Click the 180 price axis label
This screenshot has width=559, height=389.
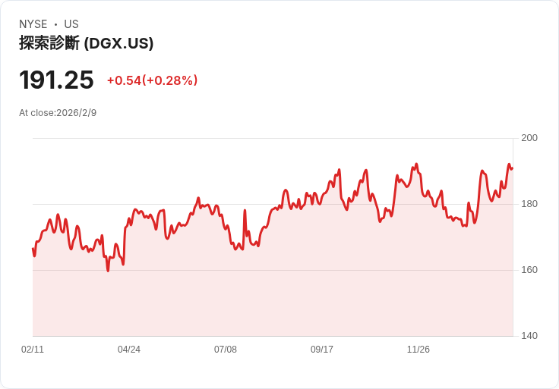pyautogui.click(x=529, y=204)
